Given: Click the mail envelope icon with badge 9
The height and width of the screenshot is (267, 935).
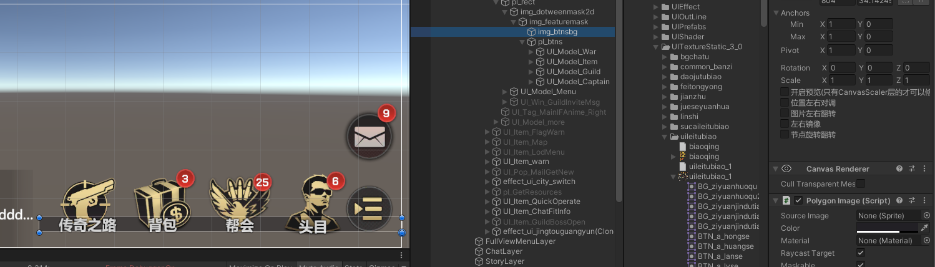Looking at the screenshot, I should click(370, 136).
